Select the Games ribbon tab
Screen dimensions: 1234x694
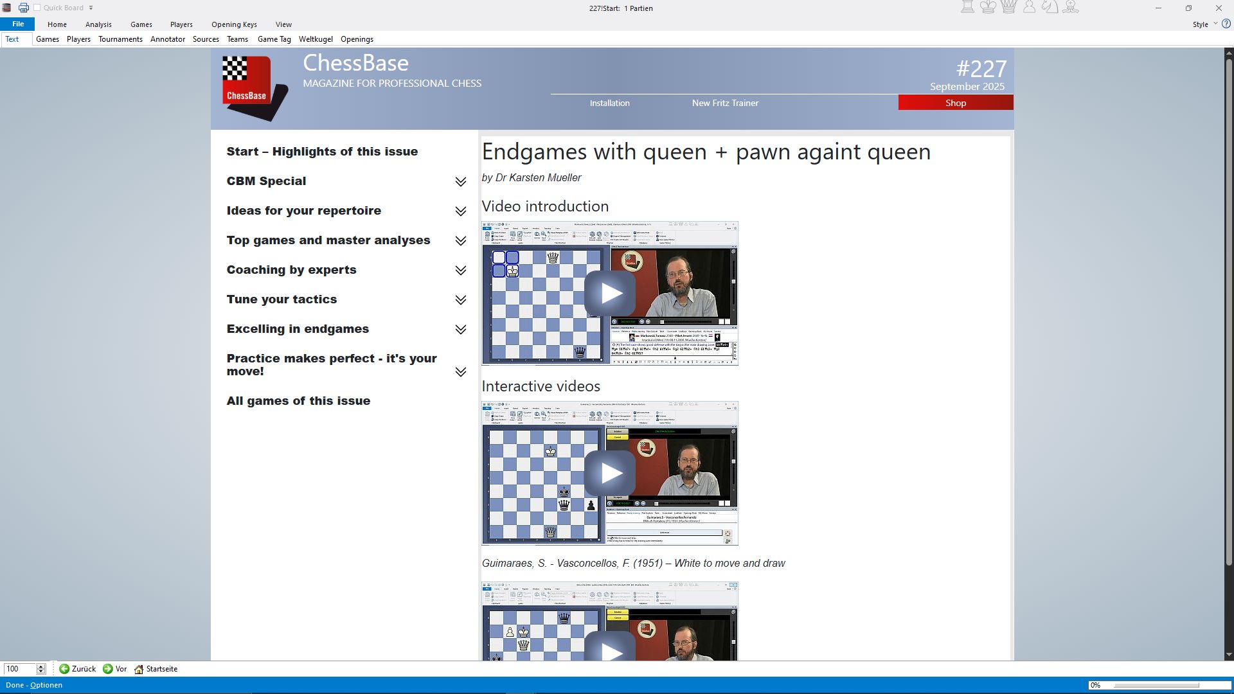141,24
